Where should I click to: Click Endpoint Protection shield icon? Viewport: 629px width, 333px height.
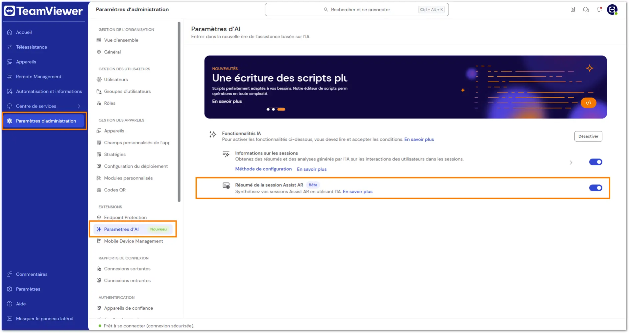[x=99, y=218]
